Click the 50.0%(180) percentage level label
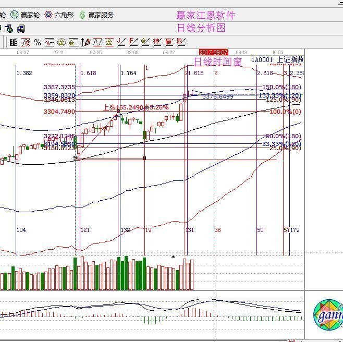 point(284,136)
